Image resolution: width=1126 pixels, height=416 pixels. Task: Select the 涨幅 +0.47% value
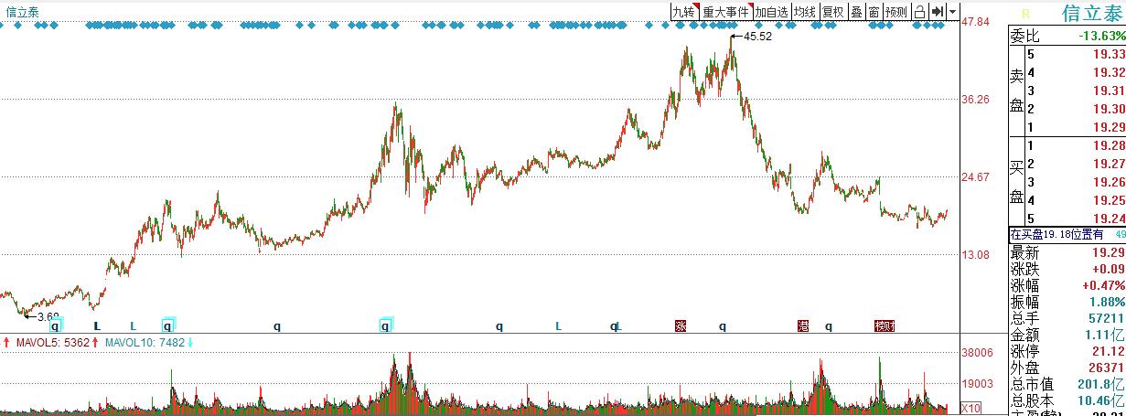tap(1103, 285)
